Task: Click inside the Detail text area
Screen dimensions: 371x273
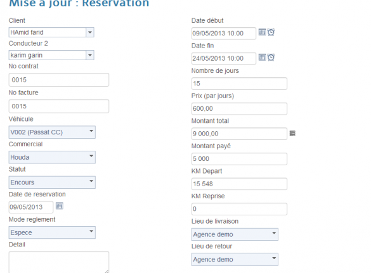Action: (59, 262)
